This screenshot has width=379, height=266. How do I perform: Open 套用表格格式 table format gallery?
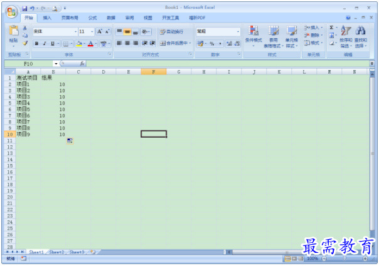tap(274, 36)
